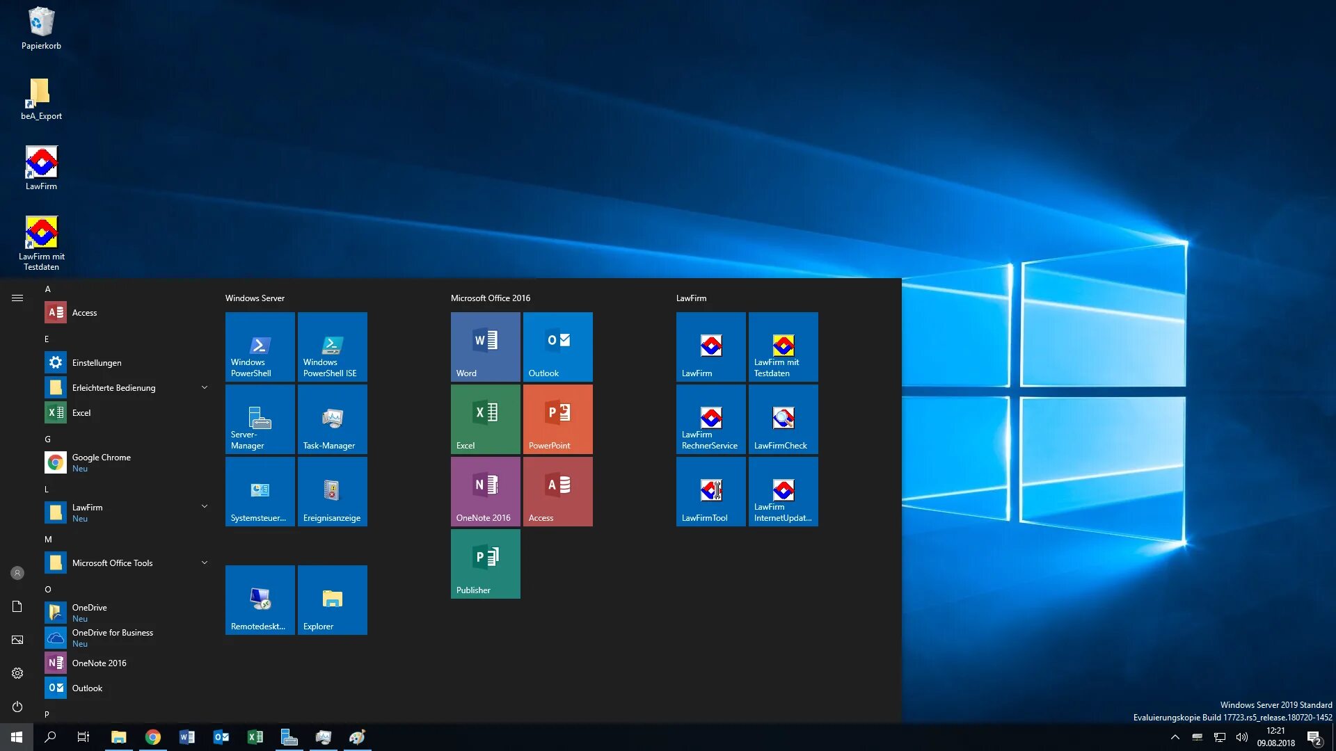Open the Windows PowerShell ISE tile
1336x751 pixels.
pyautogui.click(x=332, y=346)
